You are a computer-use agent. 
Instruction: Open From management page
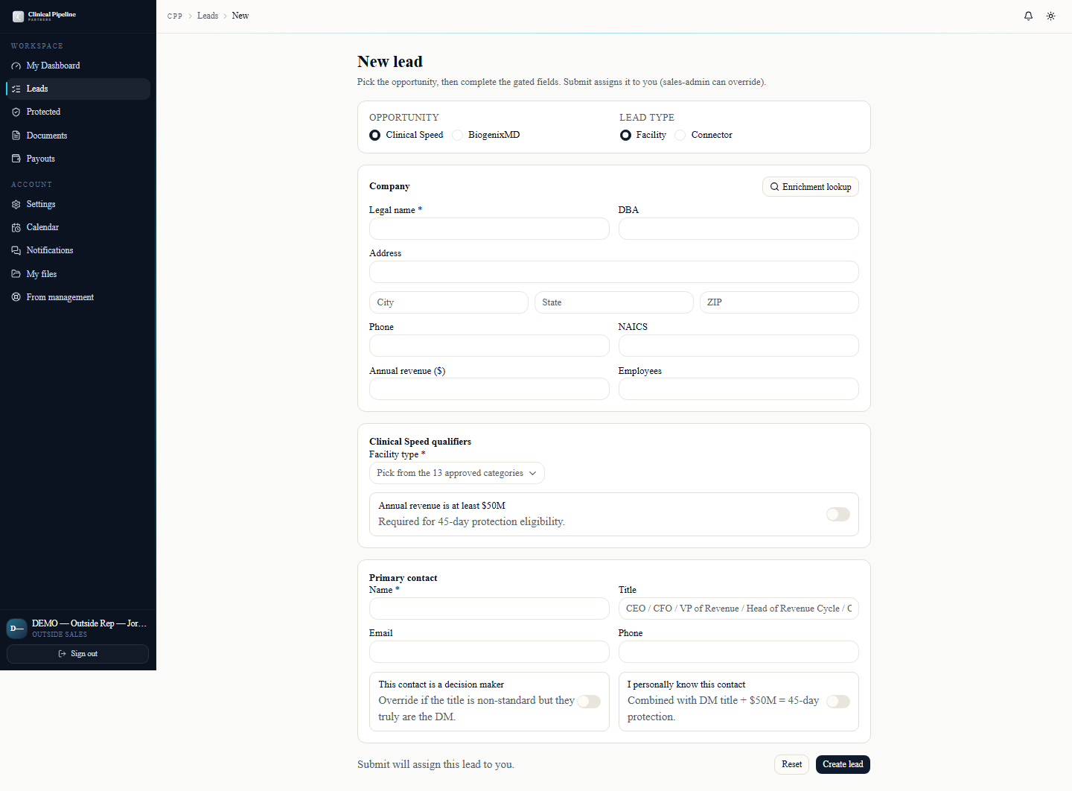pyautogui.click(x=78, y=297)
